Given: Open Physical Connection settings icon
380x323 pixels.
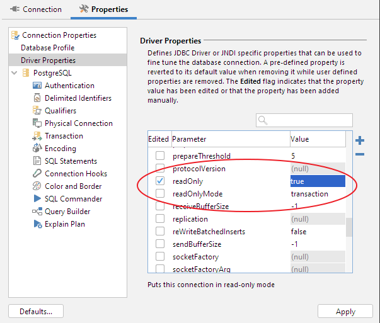Looking at the screenshot, I should point(37,123).
